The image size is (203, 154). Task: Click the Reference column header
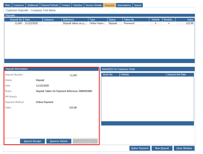[75, 20]
